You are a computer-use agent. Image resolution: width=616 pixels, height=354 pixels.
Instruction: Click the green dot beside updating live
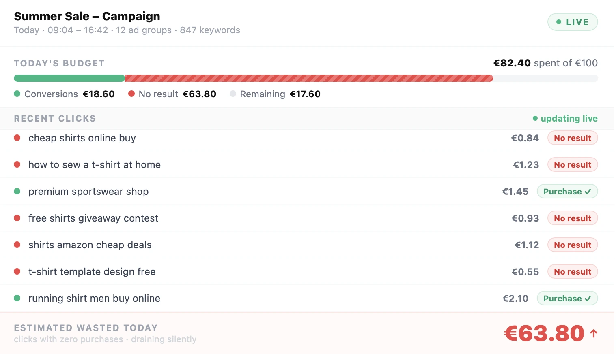tap(535, 118)
